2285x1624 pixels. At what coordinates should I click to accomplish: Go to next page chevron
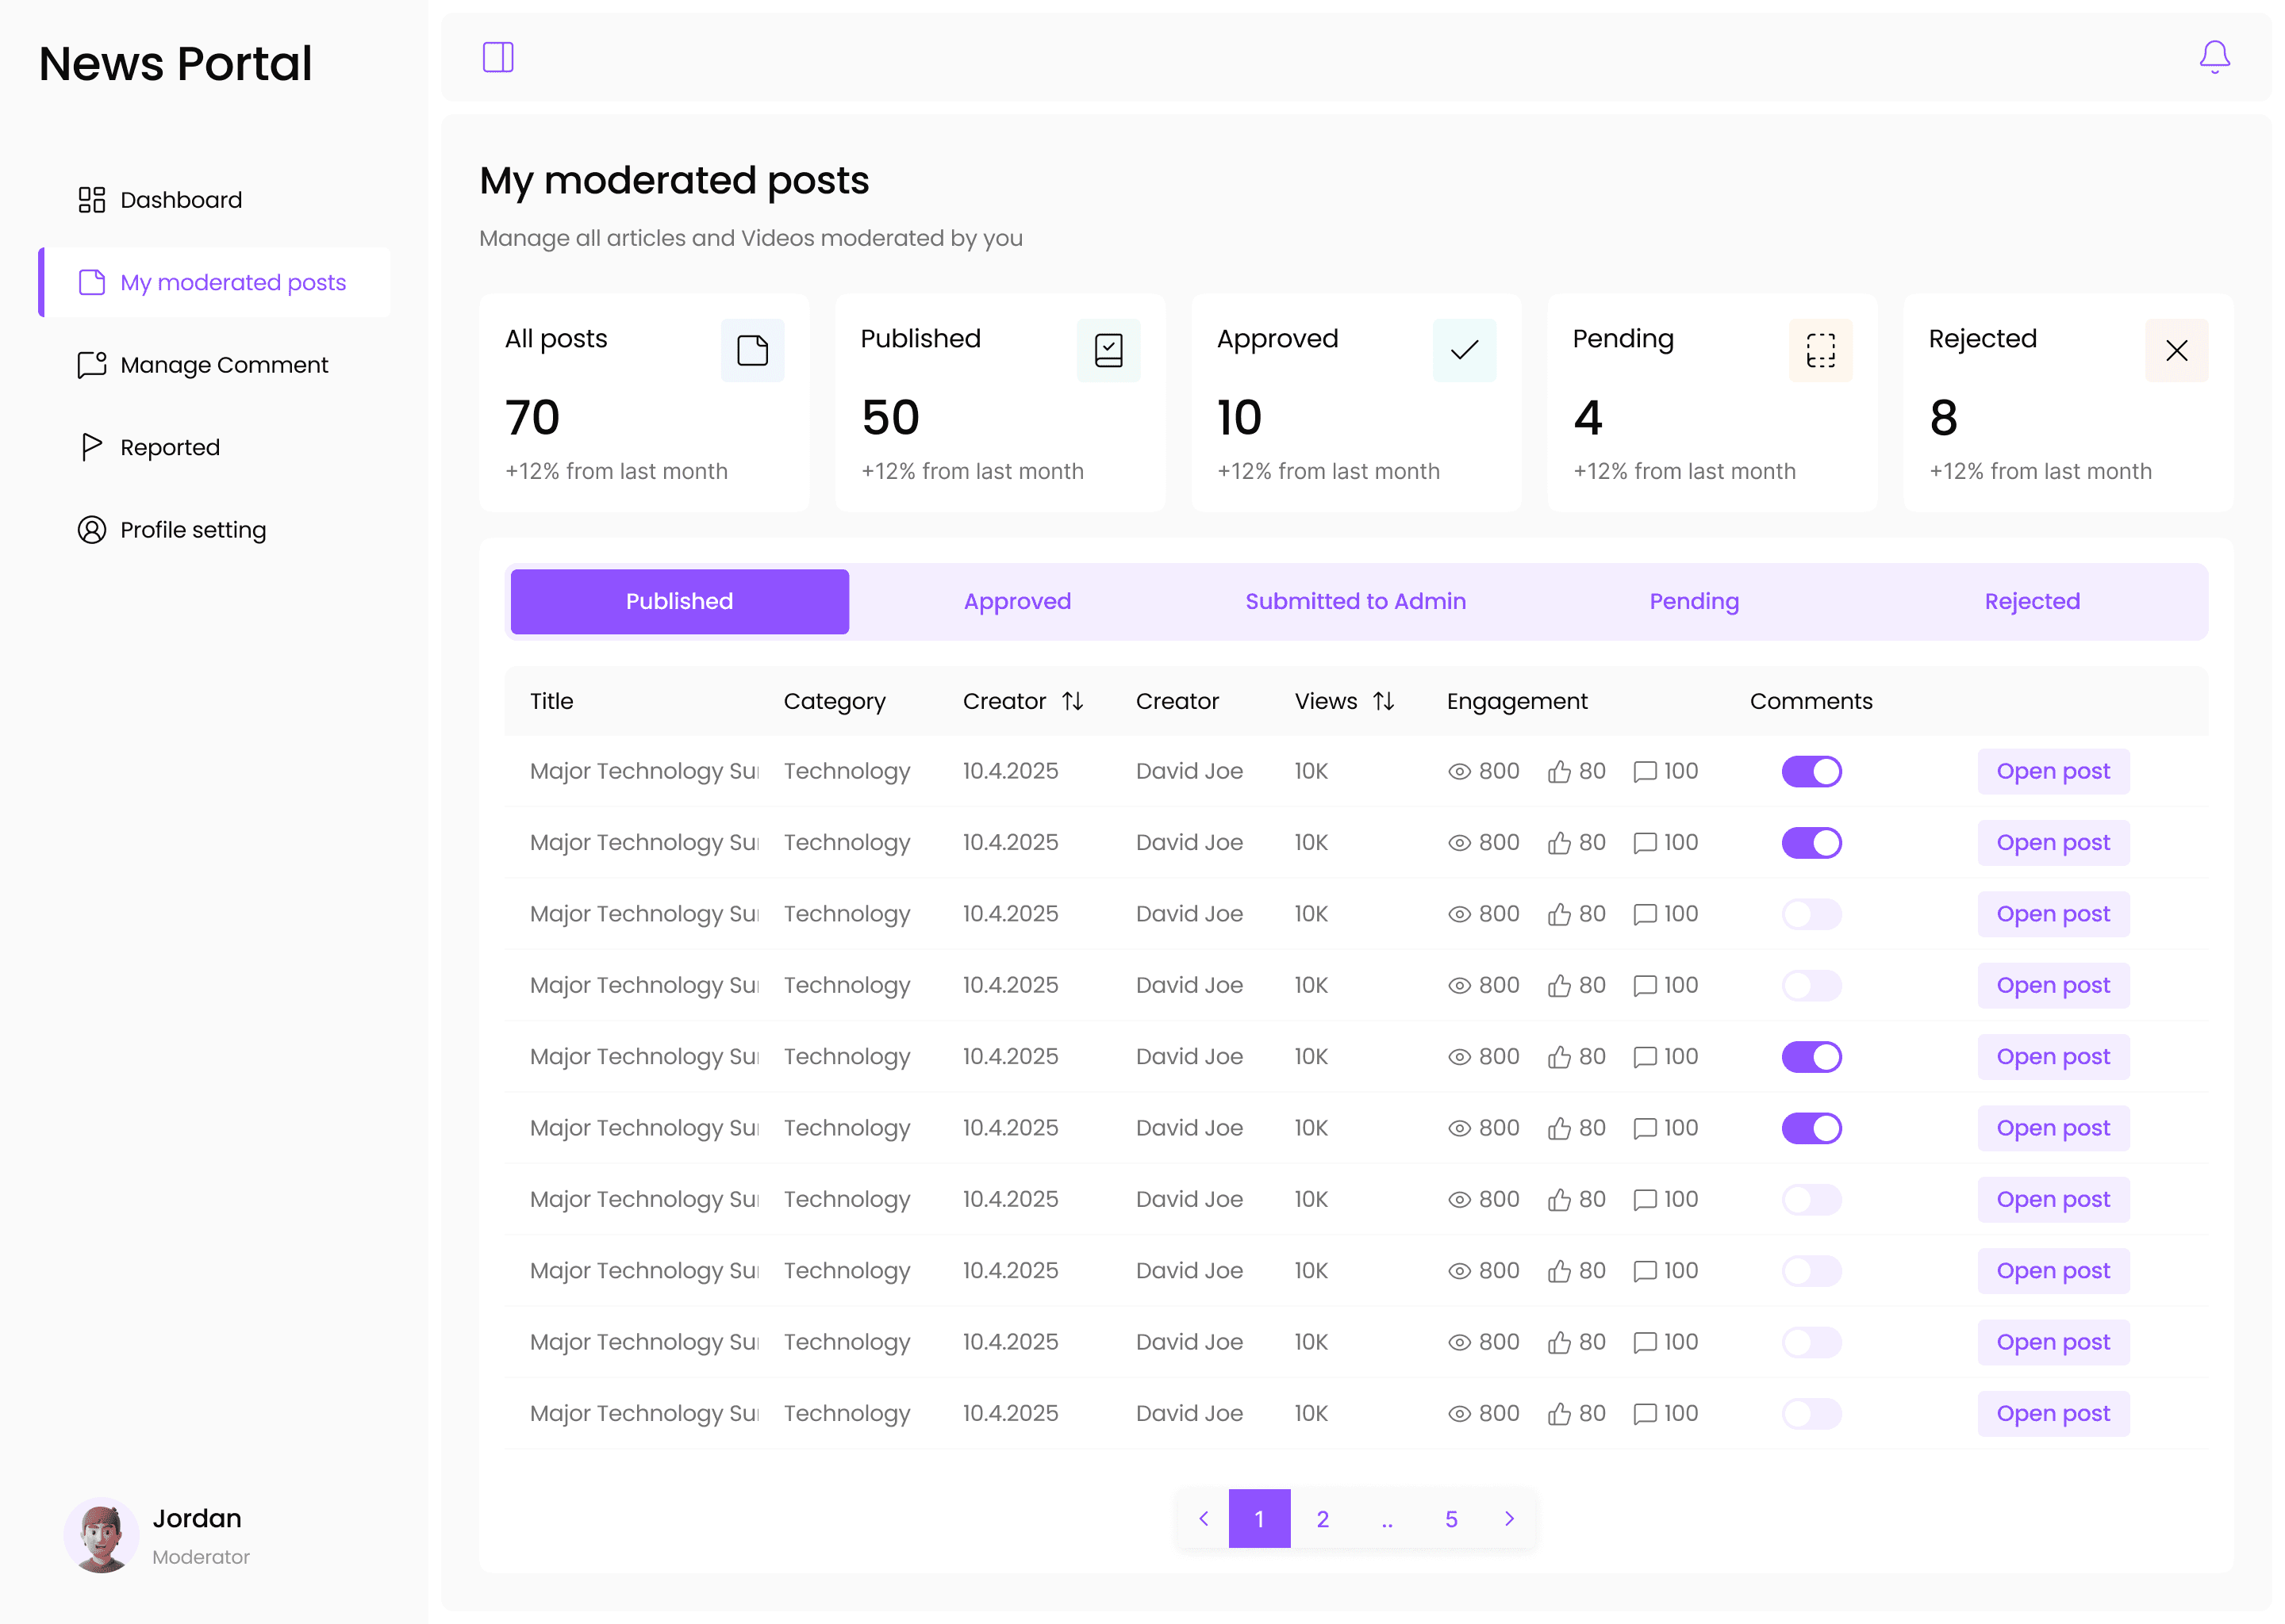[1510, 1519]
